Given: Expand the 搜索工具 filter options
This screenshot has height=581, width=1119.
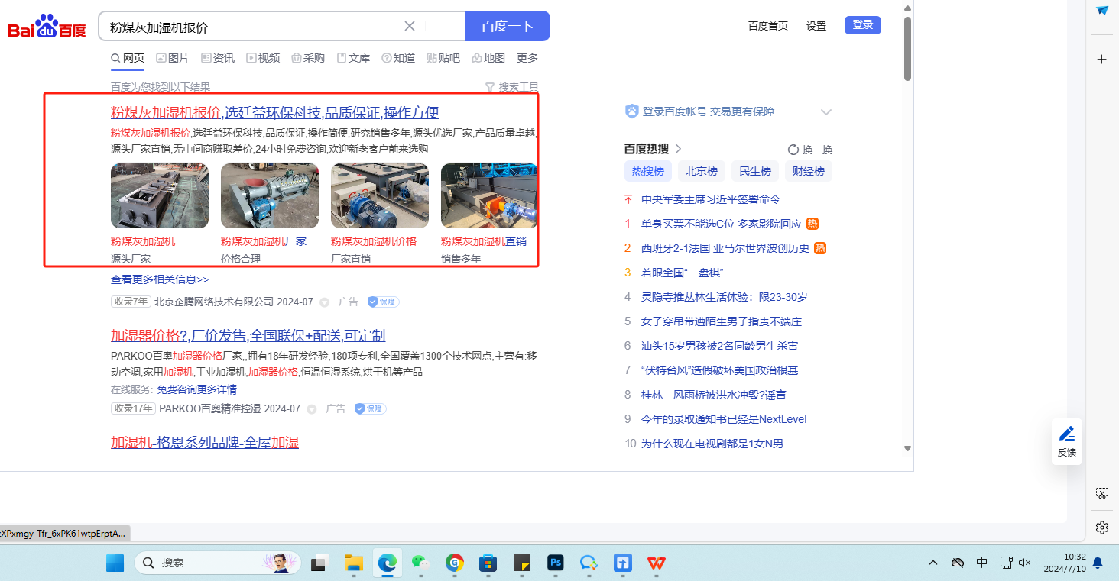Looking at the screenshot, I should pyautogui.click(x=512, y=87).
